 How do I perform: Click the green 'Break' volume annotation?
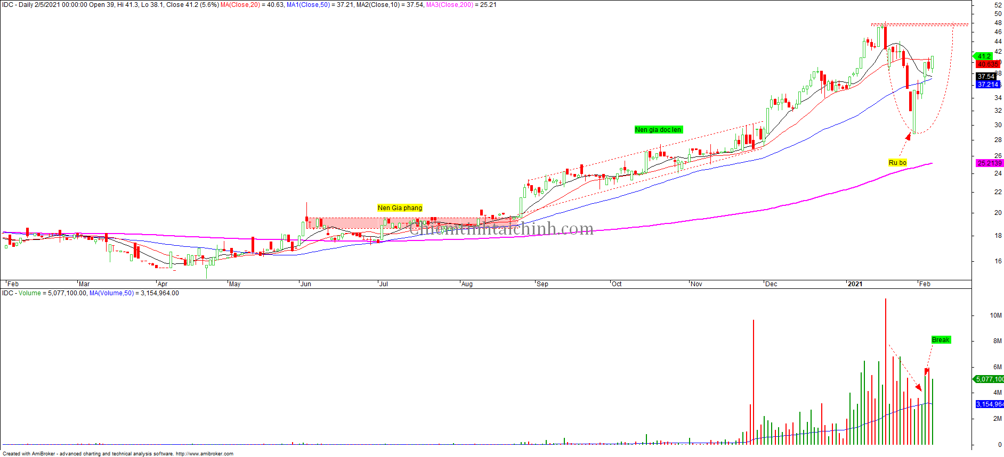pos(941,340)
